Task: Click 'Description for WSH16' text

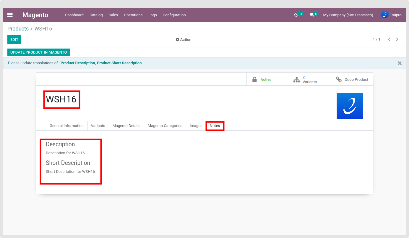Action: click(x=65, y=153)
